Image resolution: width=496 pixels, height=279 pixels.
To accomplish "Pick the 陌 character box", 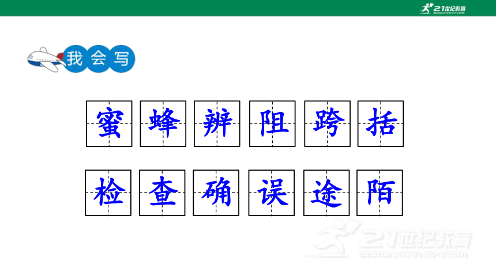I will point(379,193).
